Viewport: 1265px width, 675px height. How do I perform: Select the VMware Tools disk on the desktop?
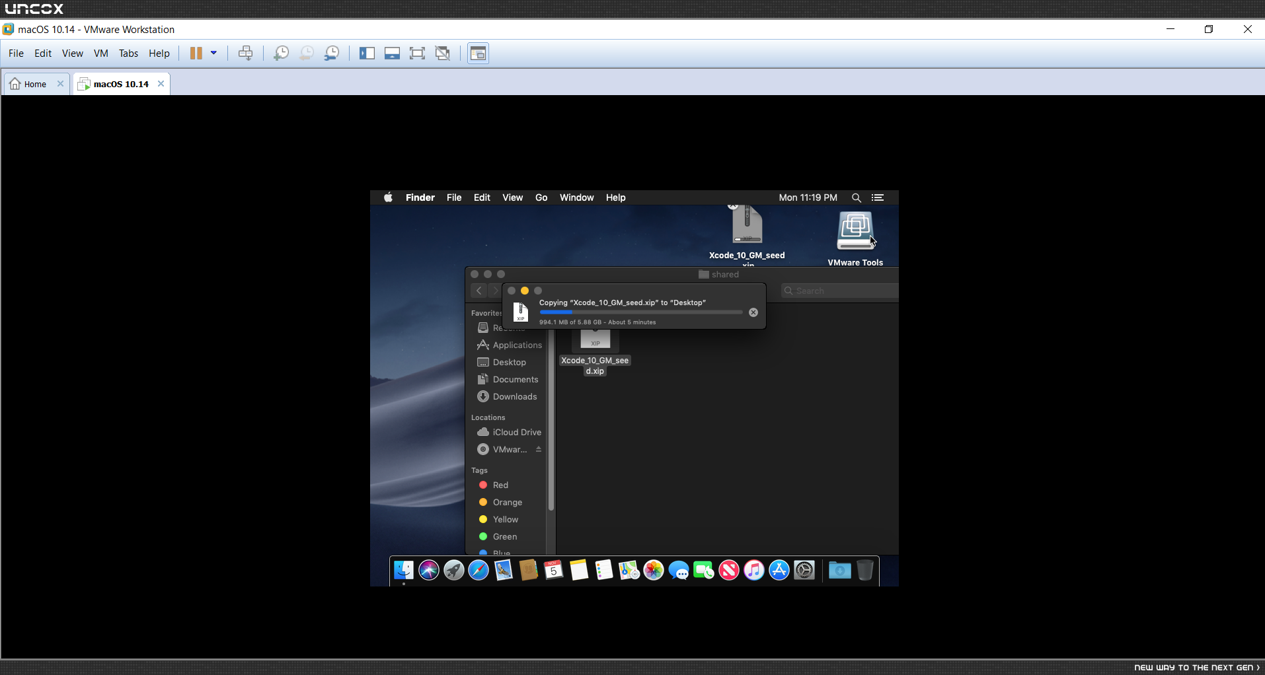[x=855, y=238]
